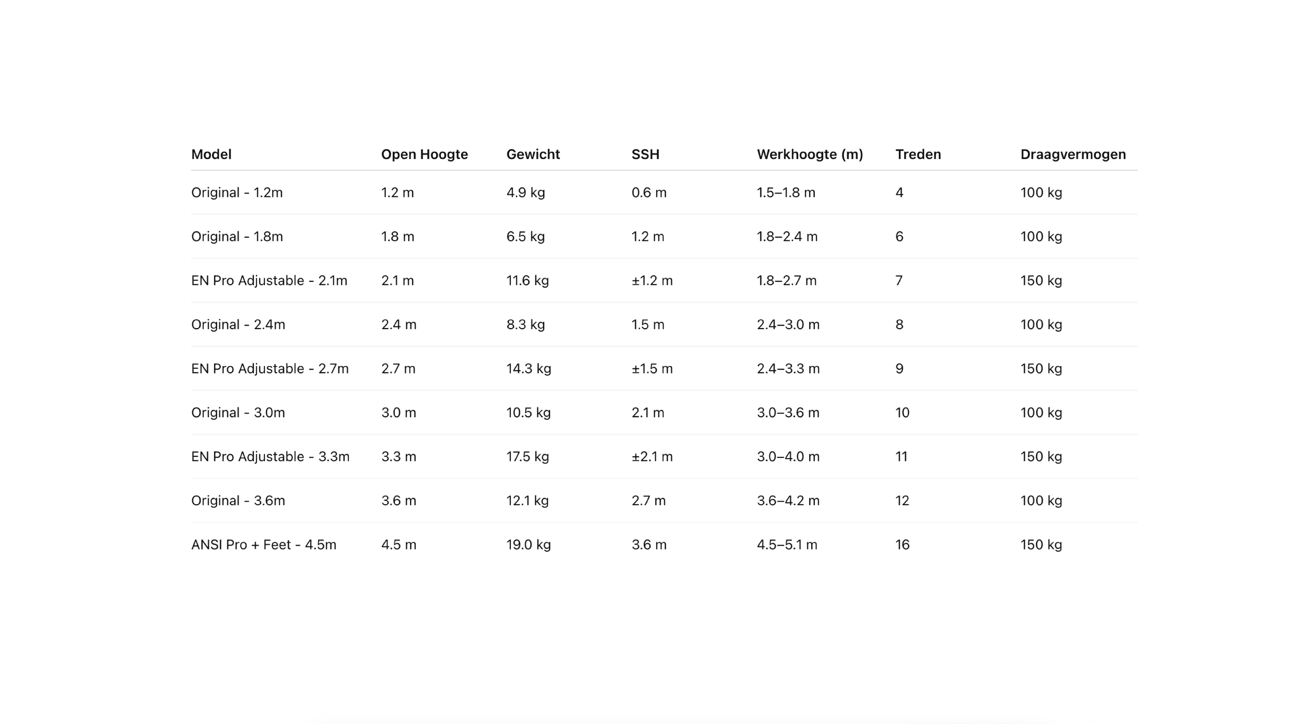Click the Open Hoogte column header

[x=424, y=154]
